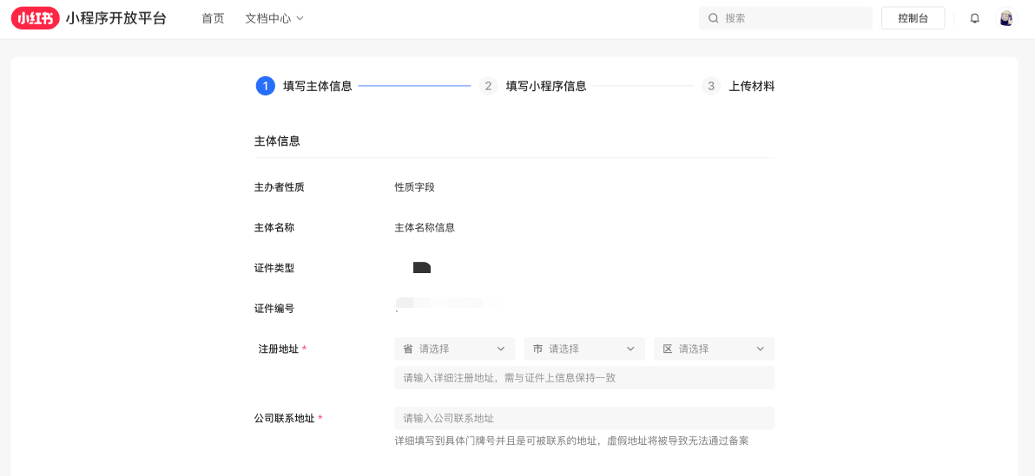
Task: Click the step 1 number circle
Action: 265,86
